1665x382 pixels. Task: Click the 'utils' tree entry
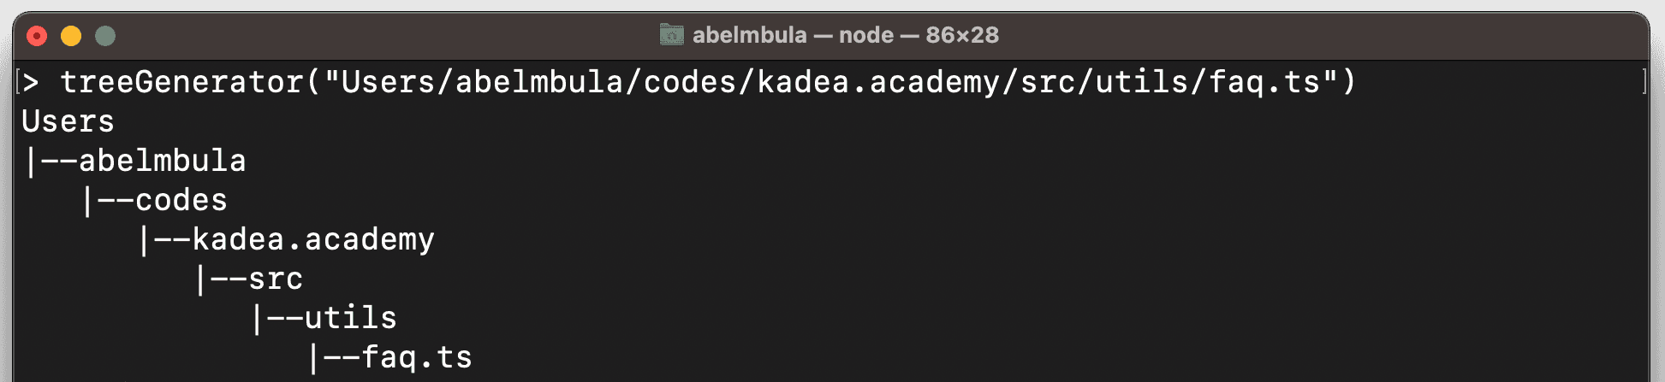coord(351,318)
